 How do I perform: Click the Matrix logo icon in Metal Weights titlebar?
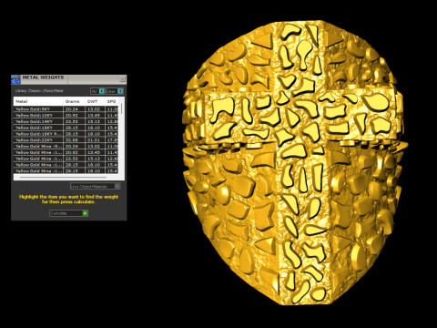point(15,79)
